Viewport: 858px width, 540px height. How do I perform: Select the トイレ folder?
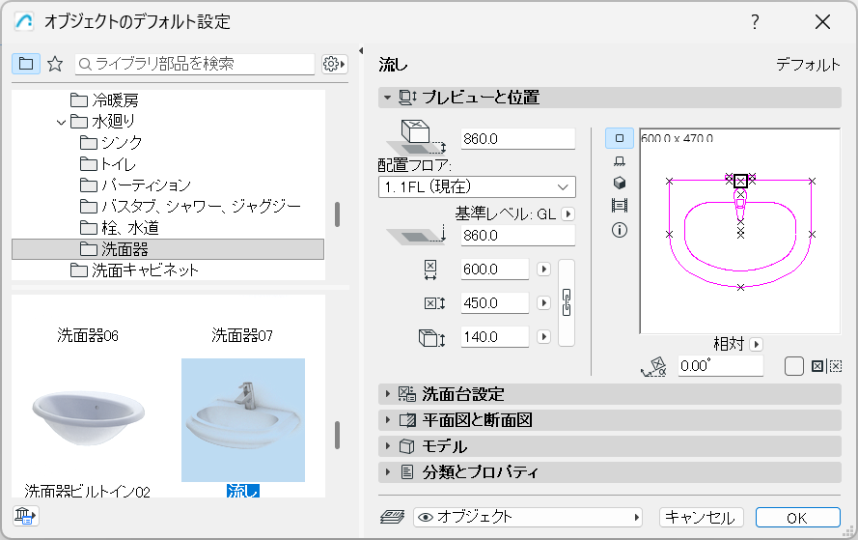coord(108,164)
